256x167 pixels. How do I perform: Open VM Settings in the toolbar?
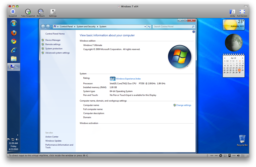coord(53,13)
